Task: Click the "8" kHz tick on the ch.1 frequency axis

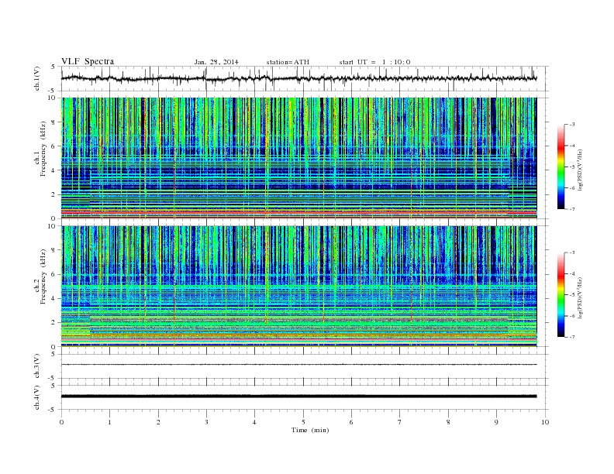Action: point(54,122)
